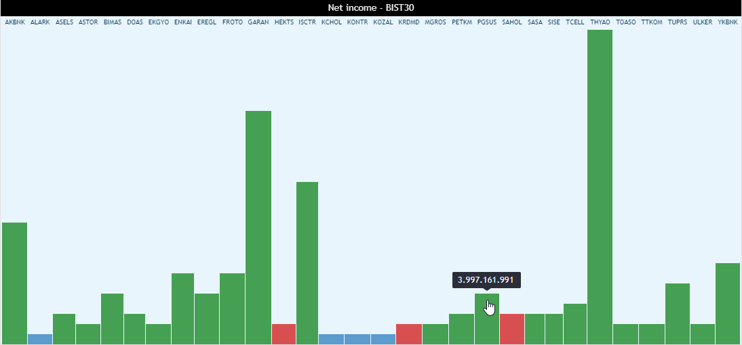
Task: Click the BIMAS ticker label
Action: point(113,22)
